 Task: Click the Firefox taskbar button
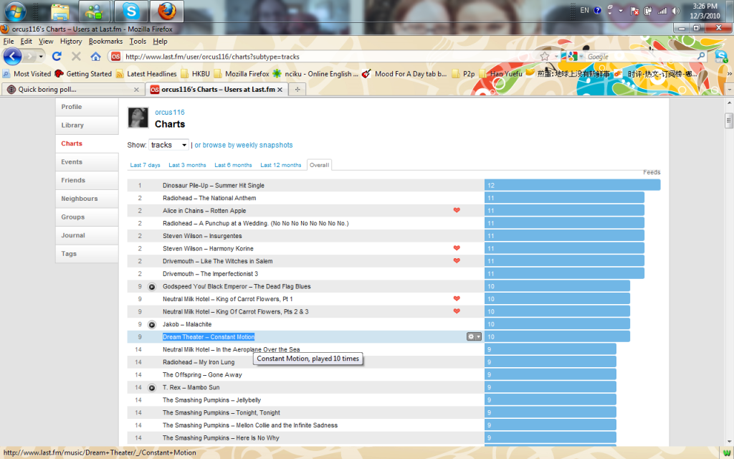coord(166,11)
